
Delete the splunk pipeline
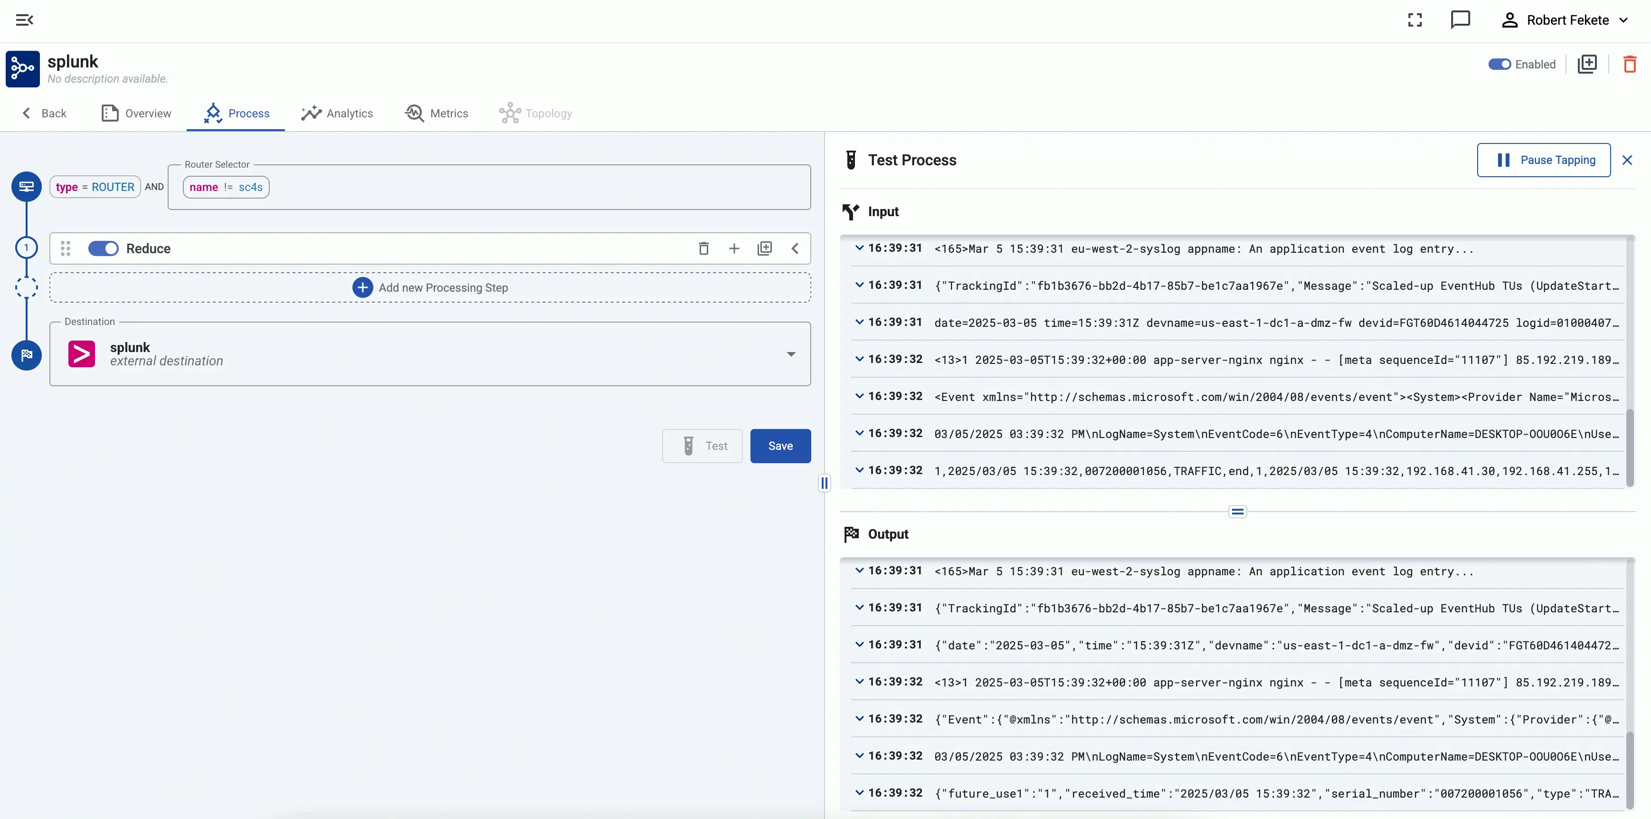1630,64
